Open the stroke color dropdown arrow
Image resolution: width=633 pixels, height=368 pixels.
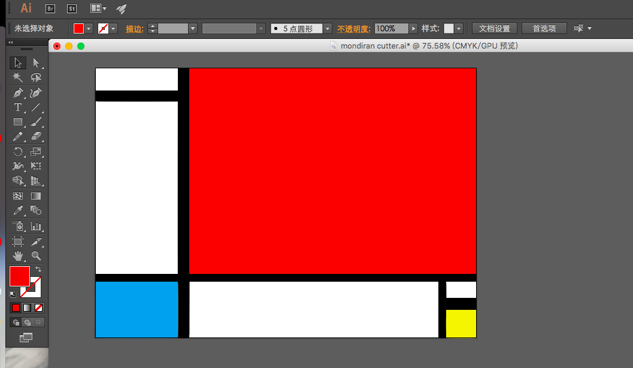(x=113, y=29)
